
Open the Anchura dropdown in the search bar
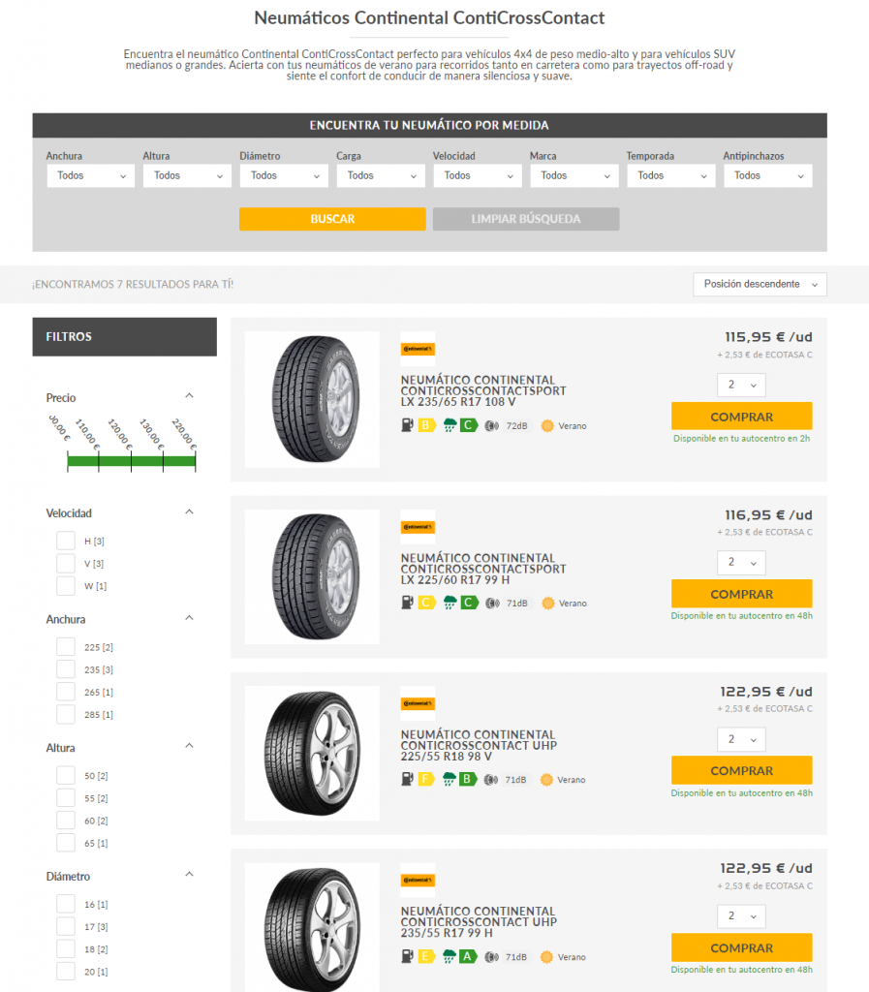tap(90, 176)
